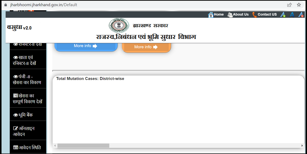
Task: Decrease font size using the red A- icon
Action: [x=301, y=15]
